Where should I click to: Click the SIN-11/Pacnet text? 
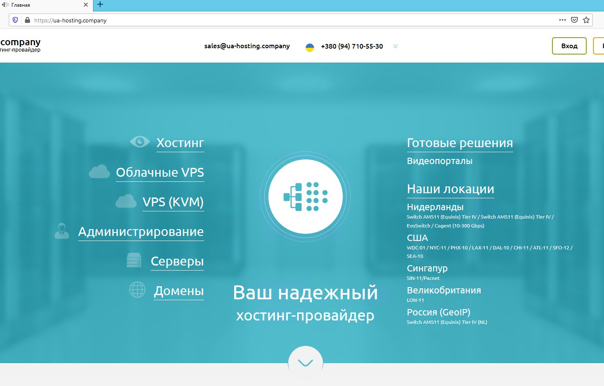(423, 278)
